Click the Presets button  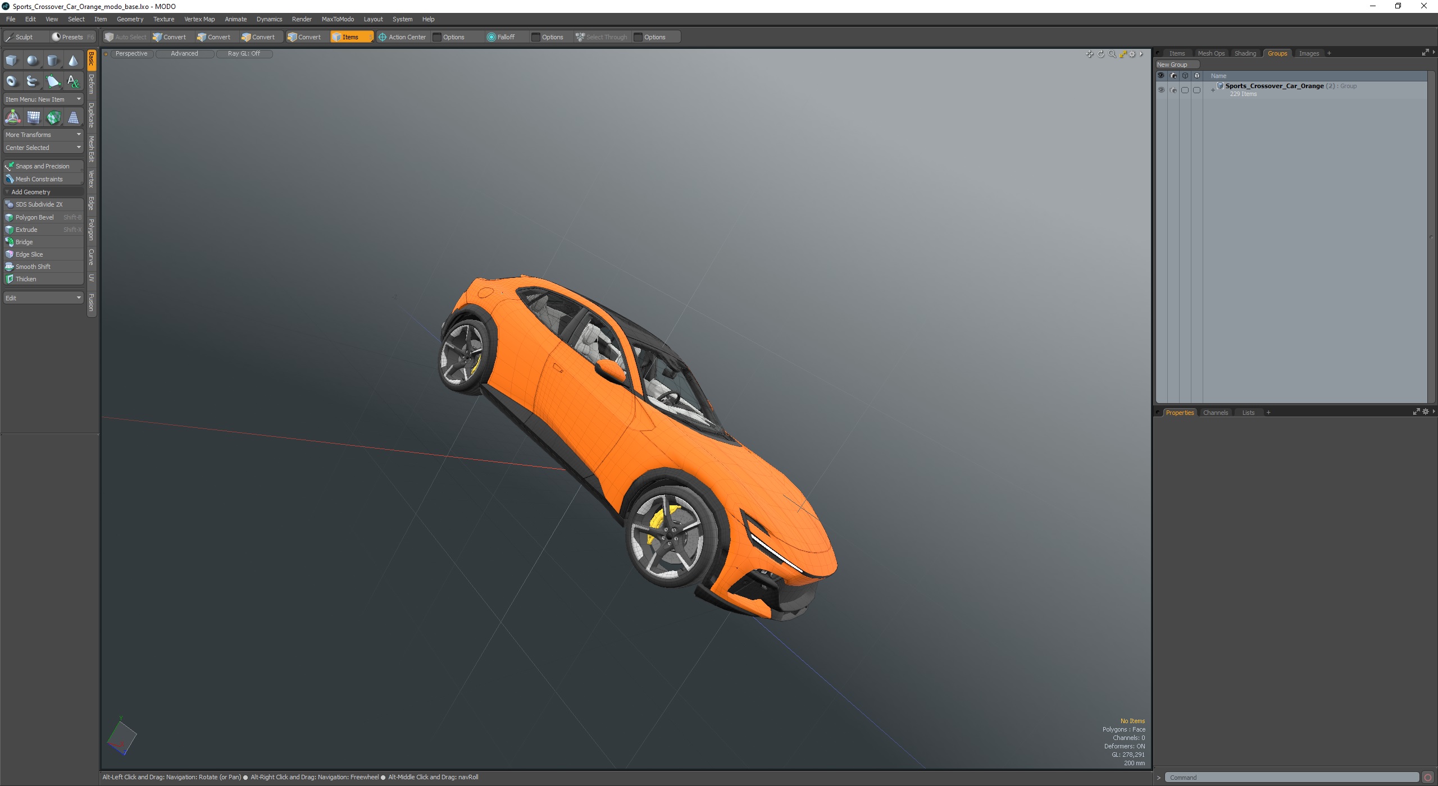point(72,37)
